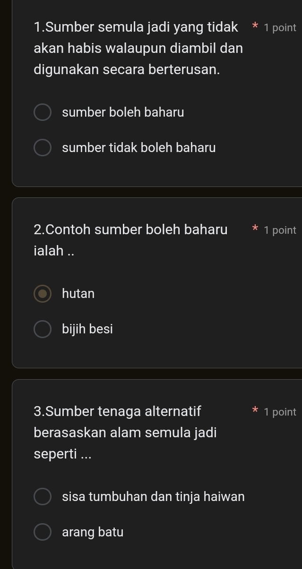Click the '1 point' label on question 1
The image size is (302, 569).
click(x=280, y=28)
